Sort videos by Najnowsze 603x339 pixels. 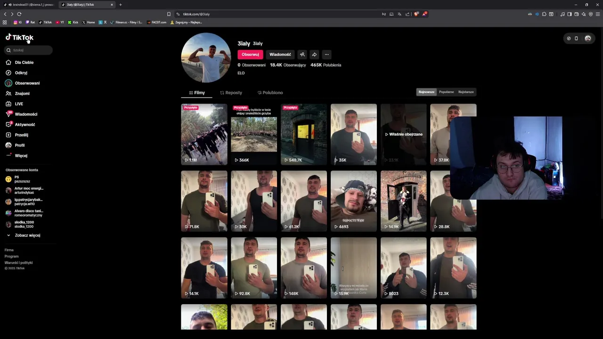pyautogui.click(x=426, y=92)
